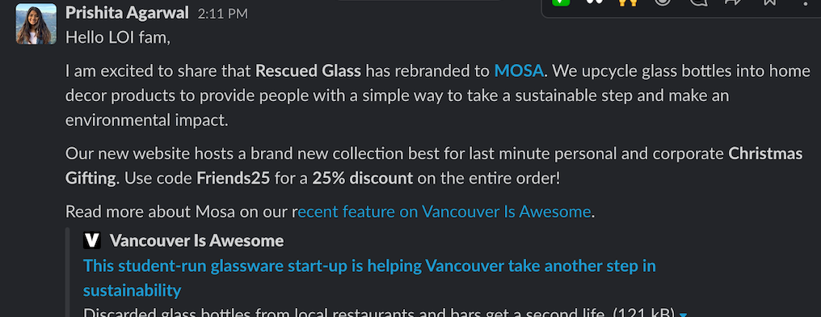821x317 pixels.
Task: Open the 2:11 PM message timestamp
Action: tap(222, 14)
